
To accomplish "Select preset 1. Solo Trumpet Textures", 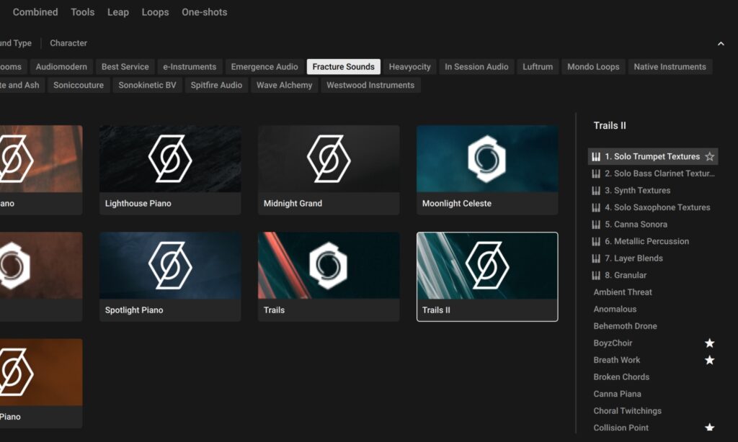I will 653,157.
